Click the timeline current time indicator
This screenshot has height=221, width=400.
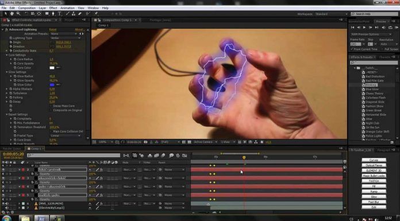pyautogui.click(x=244, y=157)
